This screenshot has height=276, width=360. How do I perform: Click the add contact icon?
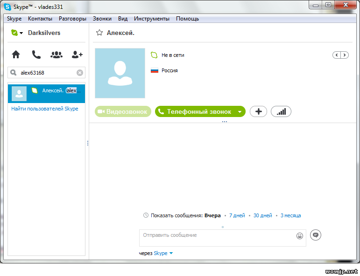point(77,55)
